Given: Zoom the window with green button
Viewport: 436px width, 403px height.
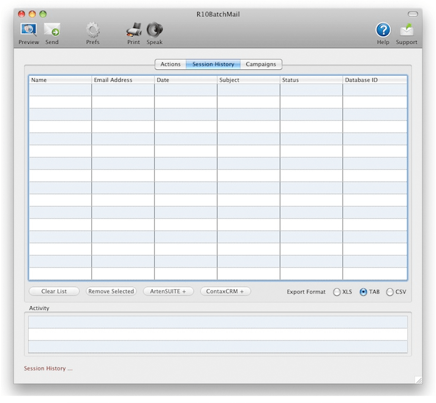Looking at the screenshot, I should pyautogui.click(x=43, y=14).
